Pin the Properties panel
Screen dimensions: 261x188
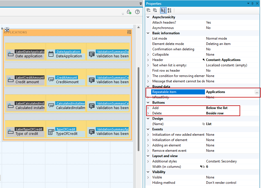pos(253,3)
